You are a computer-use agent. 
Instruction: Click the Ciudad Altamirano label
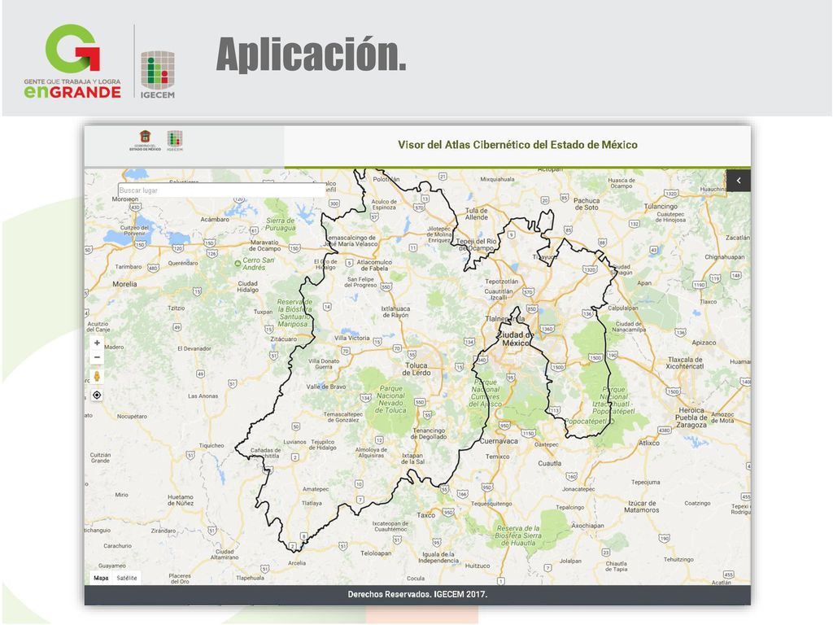(x=225, y=554)
